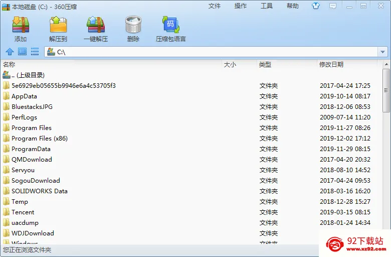This screenshot has width=391, height=257.
Task: Select the SOLIDWORKS Data folder
Action: [40, 191]
